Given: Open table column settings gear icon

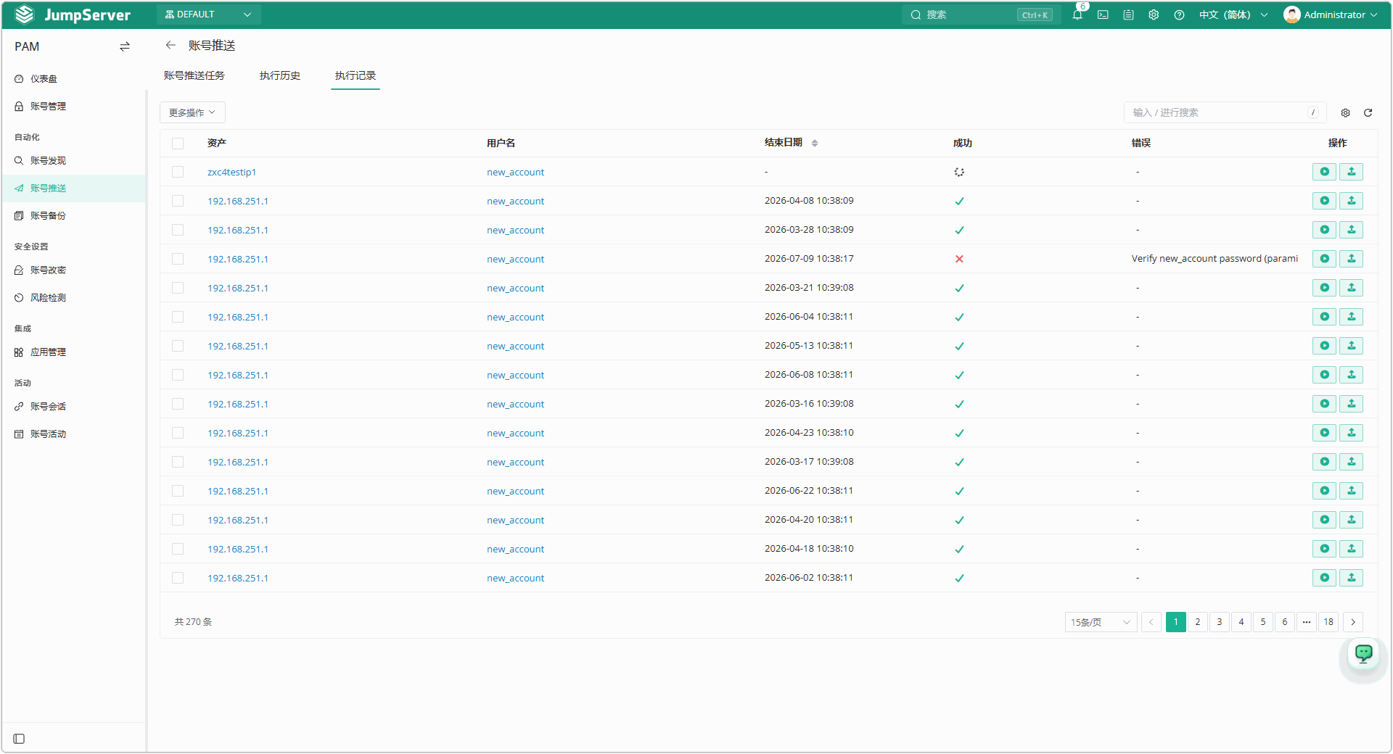Looking at the screenshot, I should point(1345,112).
